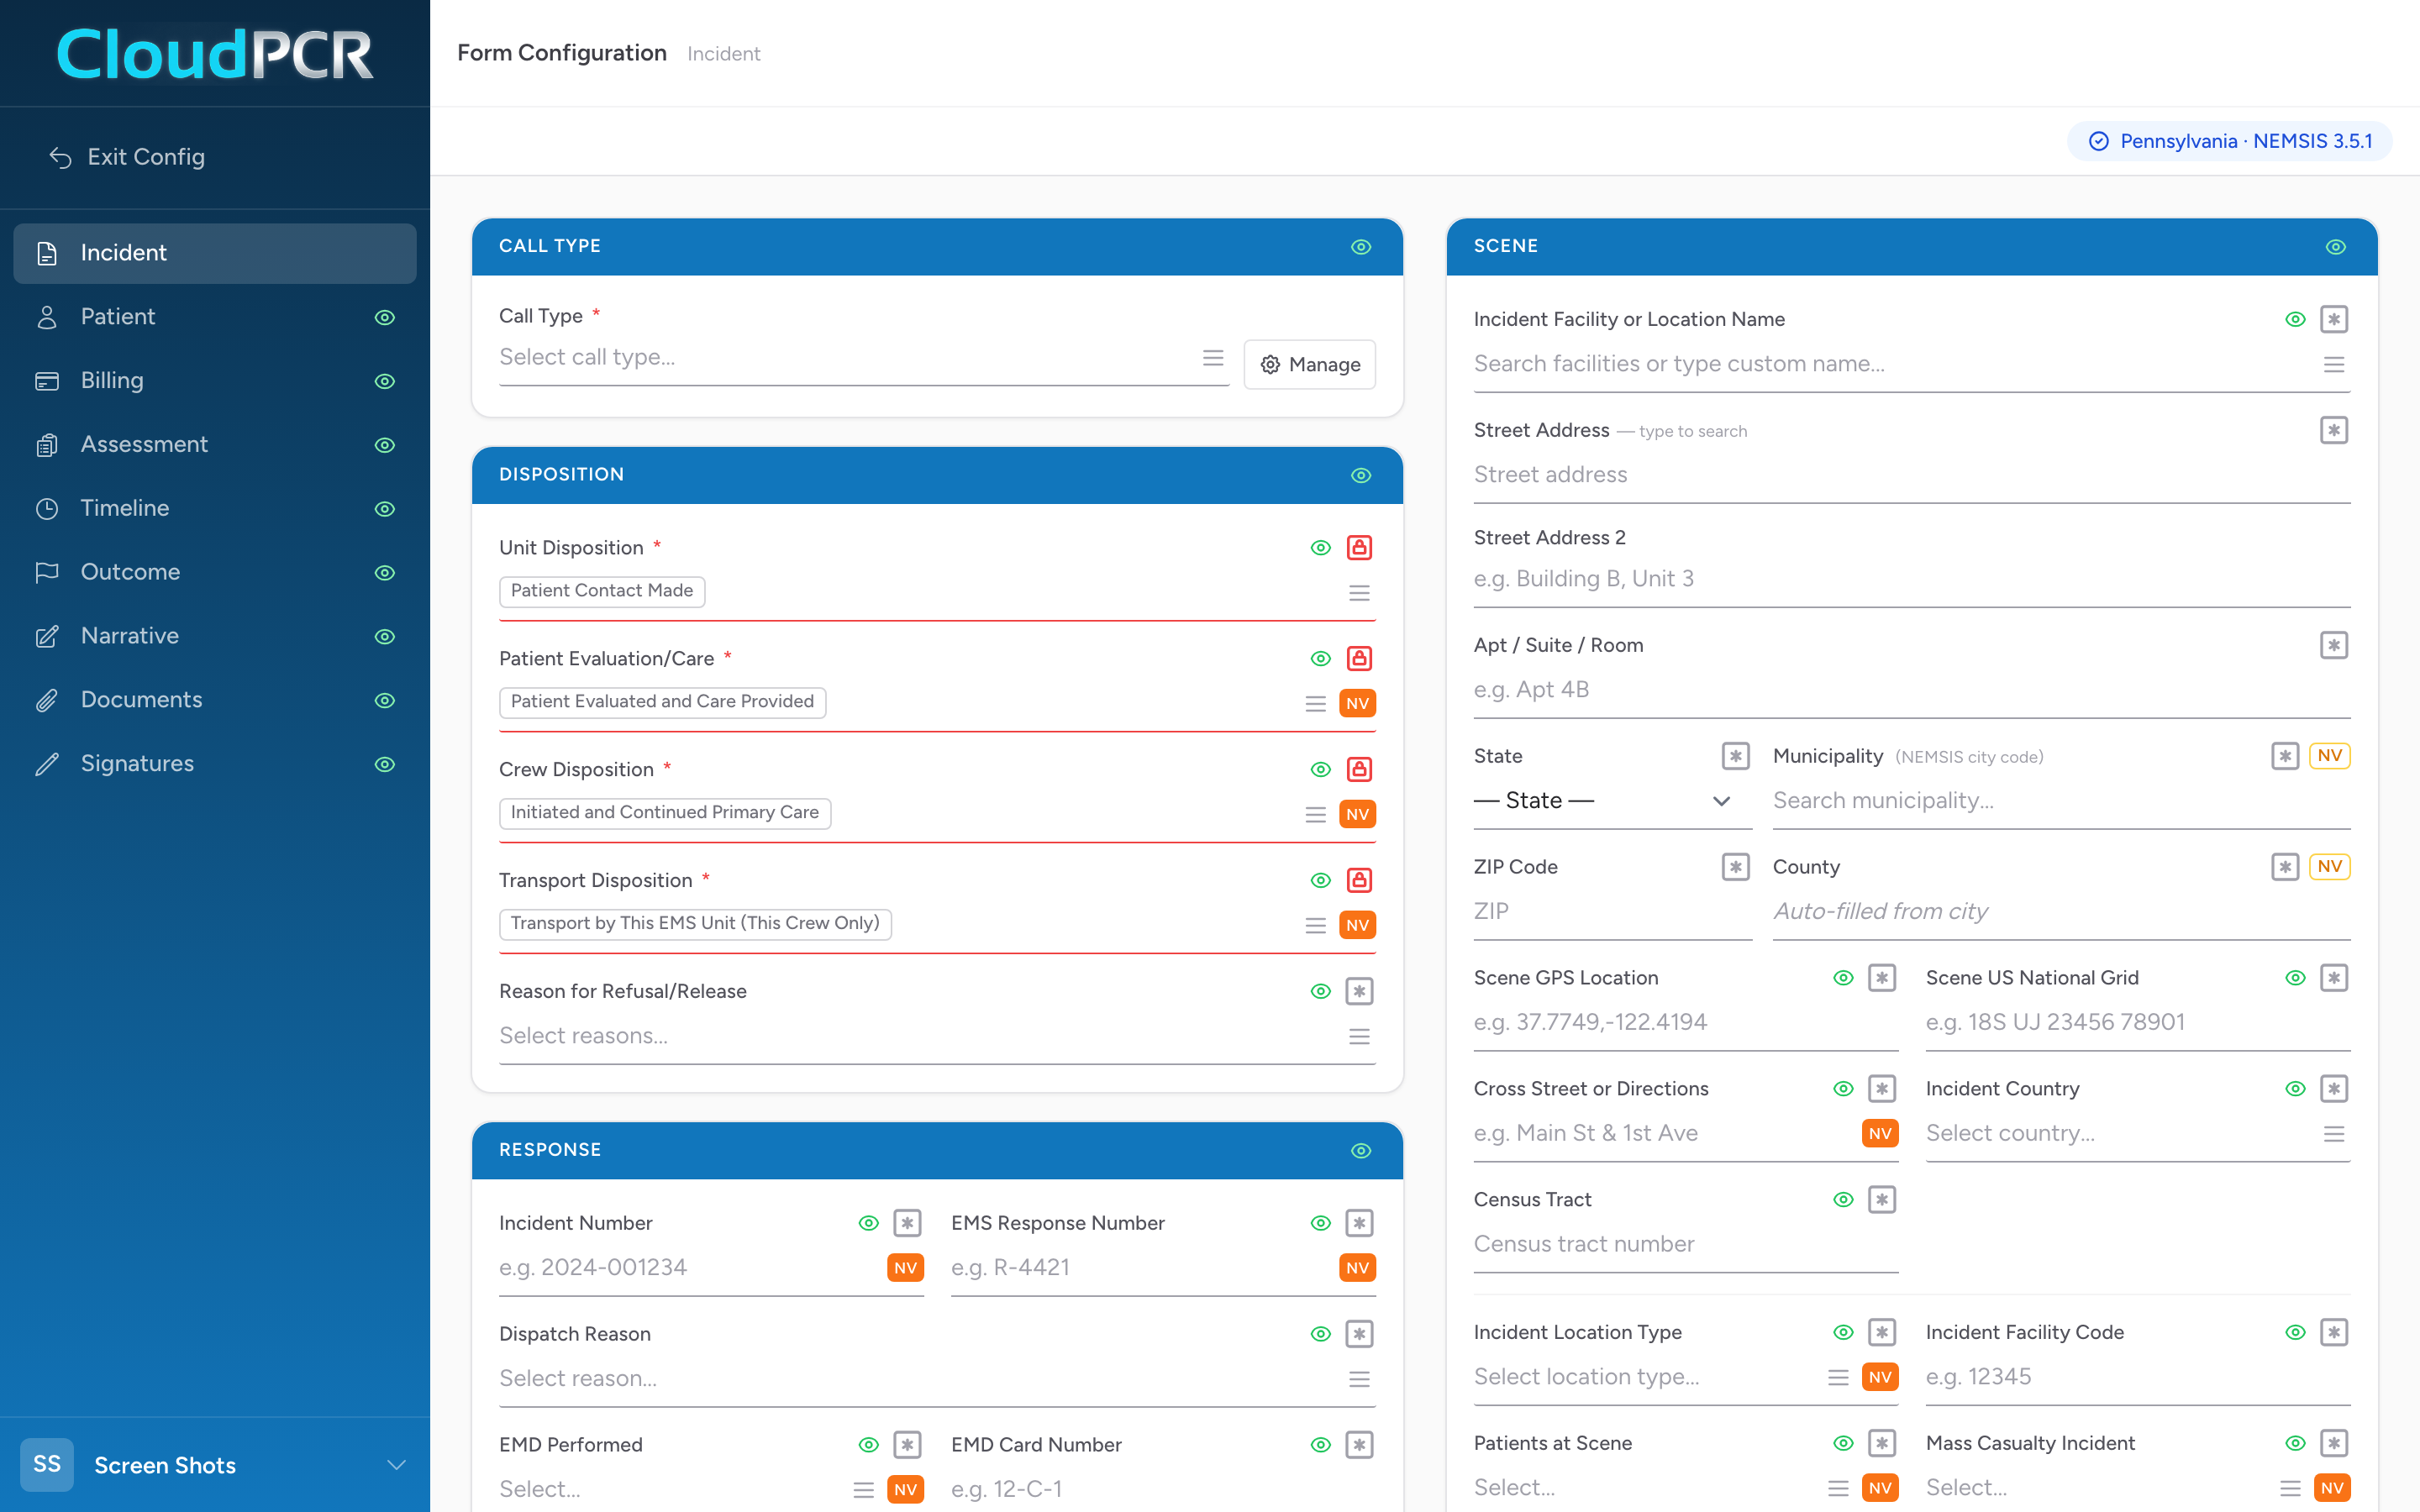Viewport: 2420px width, 1512px height.
Task: Click the asterisk box for State field
Action: tap(1736, 756)
